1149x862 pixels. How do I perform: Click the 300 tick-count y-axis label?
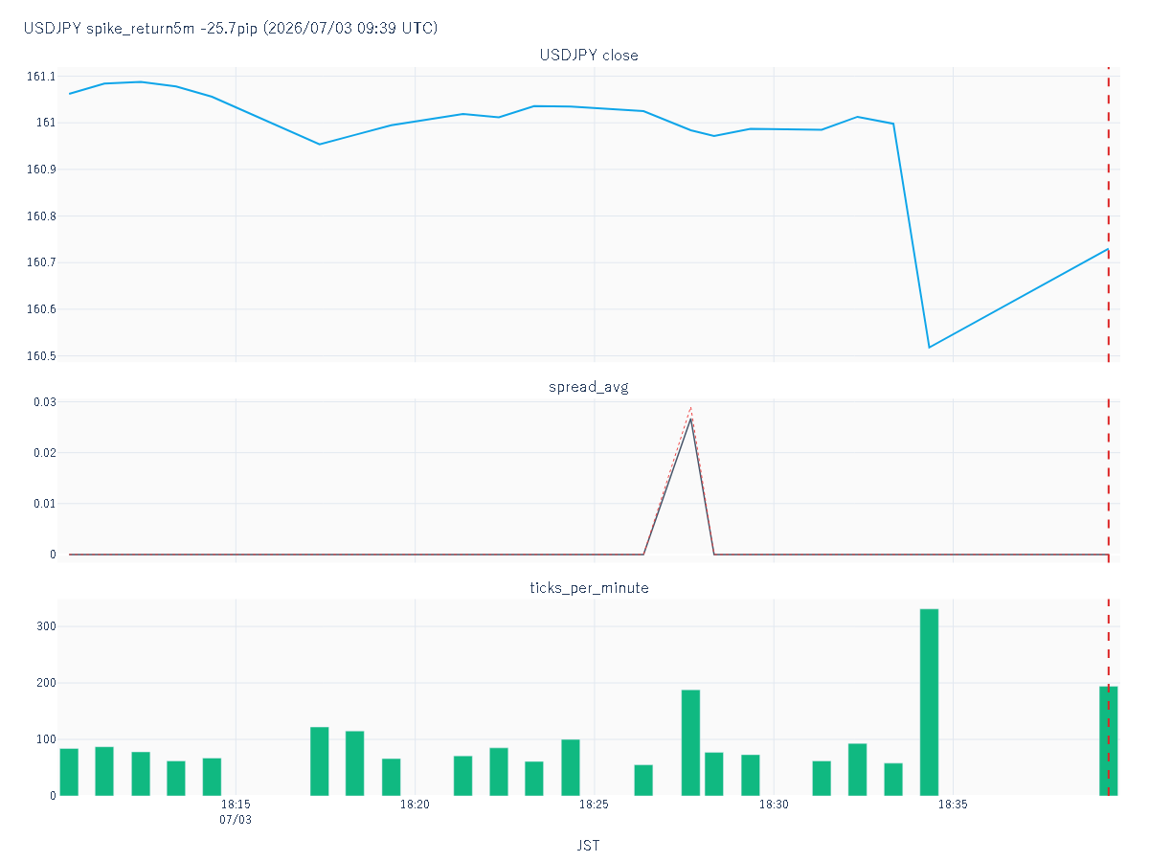tap(47, 626)
